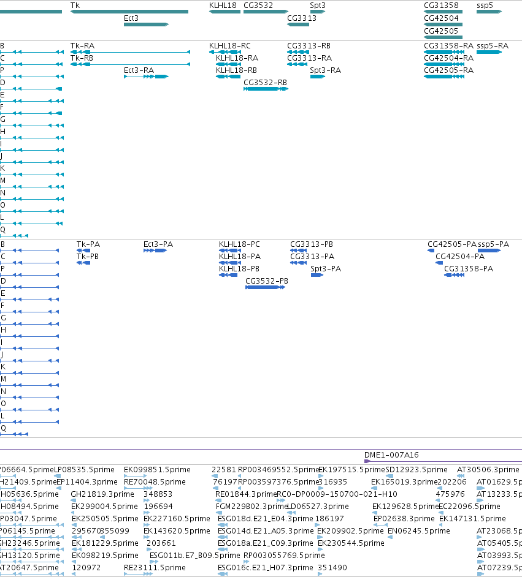
Task: Select transcript CG42504-RA
Action: click(444, 64)
